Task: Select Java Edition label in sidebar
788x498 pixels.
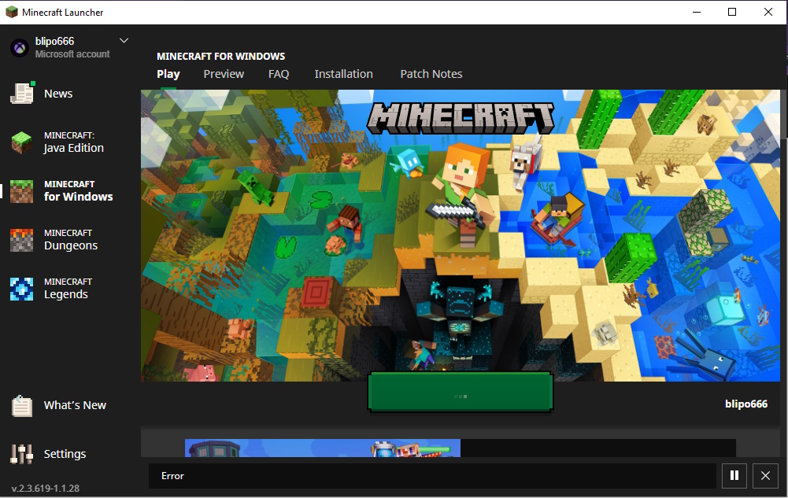Action: coord(73,142)
